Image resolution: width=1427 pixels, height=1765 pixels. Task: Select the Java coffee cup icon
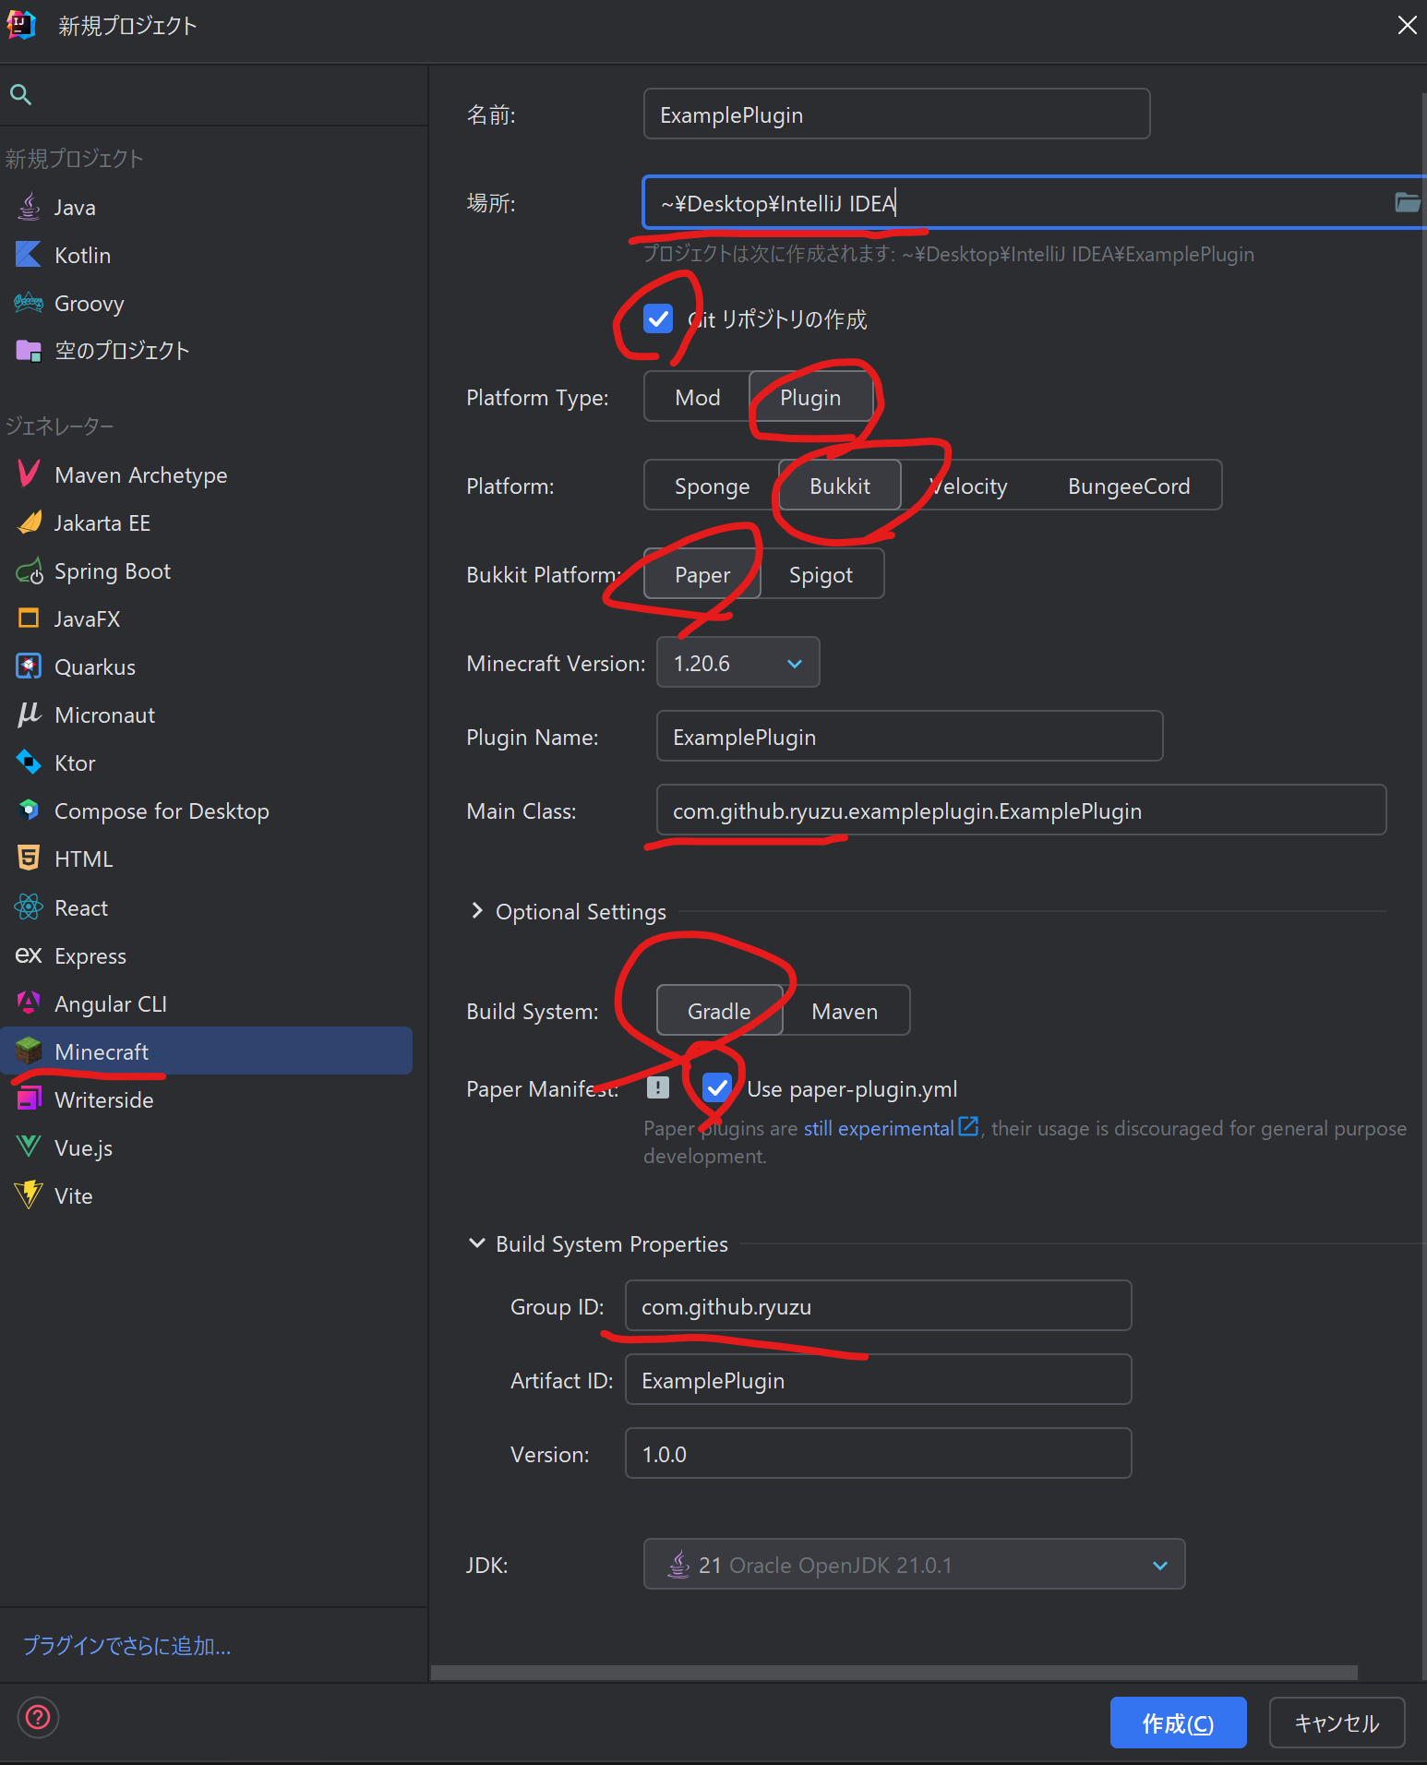[29, 207]
